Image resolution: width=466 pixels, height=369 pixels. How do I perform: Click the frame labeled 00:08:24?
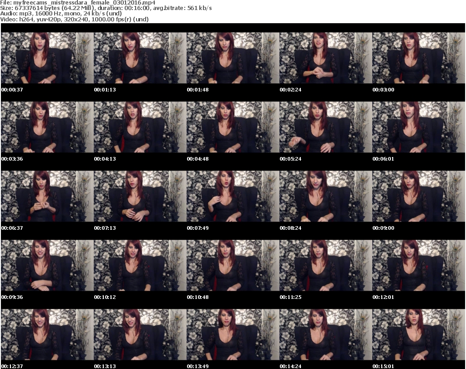click(326, 197)
